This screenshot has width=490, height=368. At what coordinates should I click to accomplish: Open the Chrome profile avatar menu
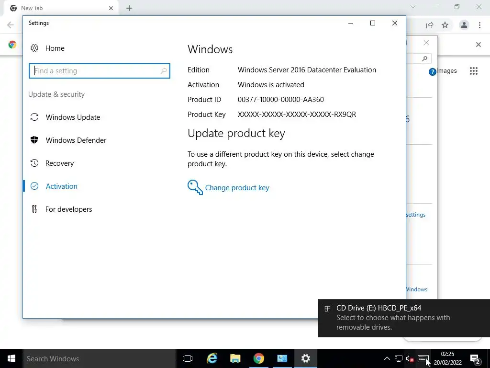tap(464, 25)
